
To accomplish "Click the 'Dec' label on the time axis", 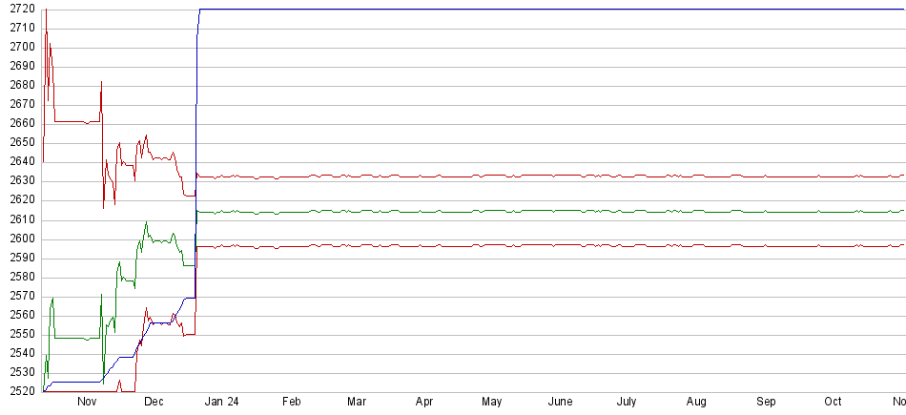I will pyautogui.click(x=154, y=403).
